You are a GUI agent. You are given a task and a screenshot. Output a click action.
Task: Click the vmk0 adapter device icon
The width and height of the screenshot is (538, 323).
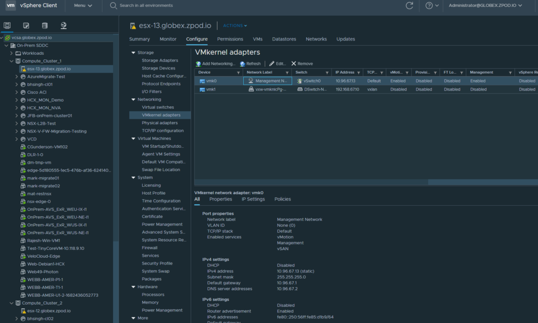[x=202, y=81]
